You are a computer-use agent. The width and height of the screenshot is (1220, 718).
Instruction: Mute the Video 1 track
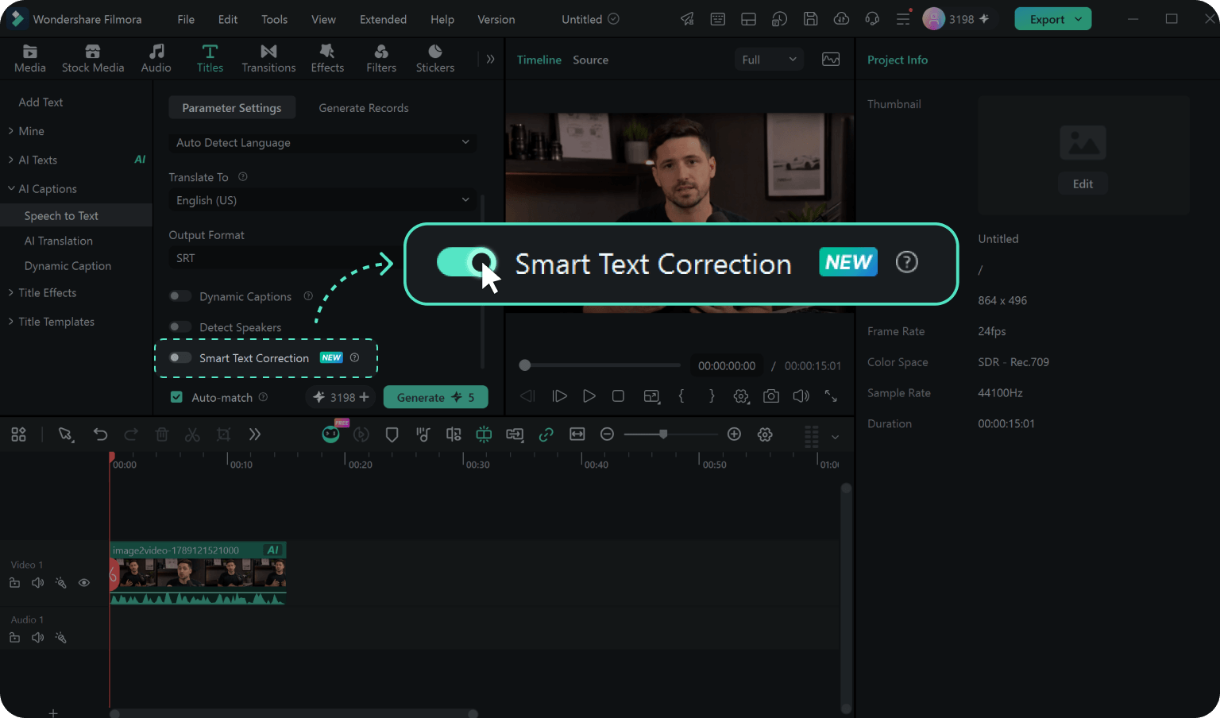[37, 583]
